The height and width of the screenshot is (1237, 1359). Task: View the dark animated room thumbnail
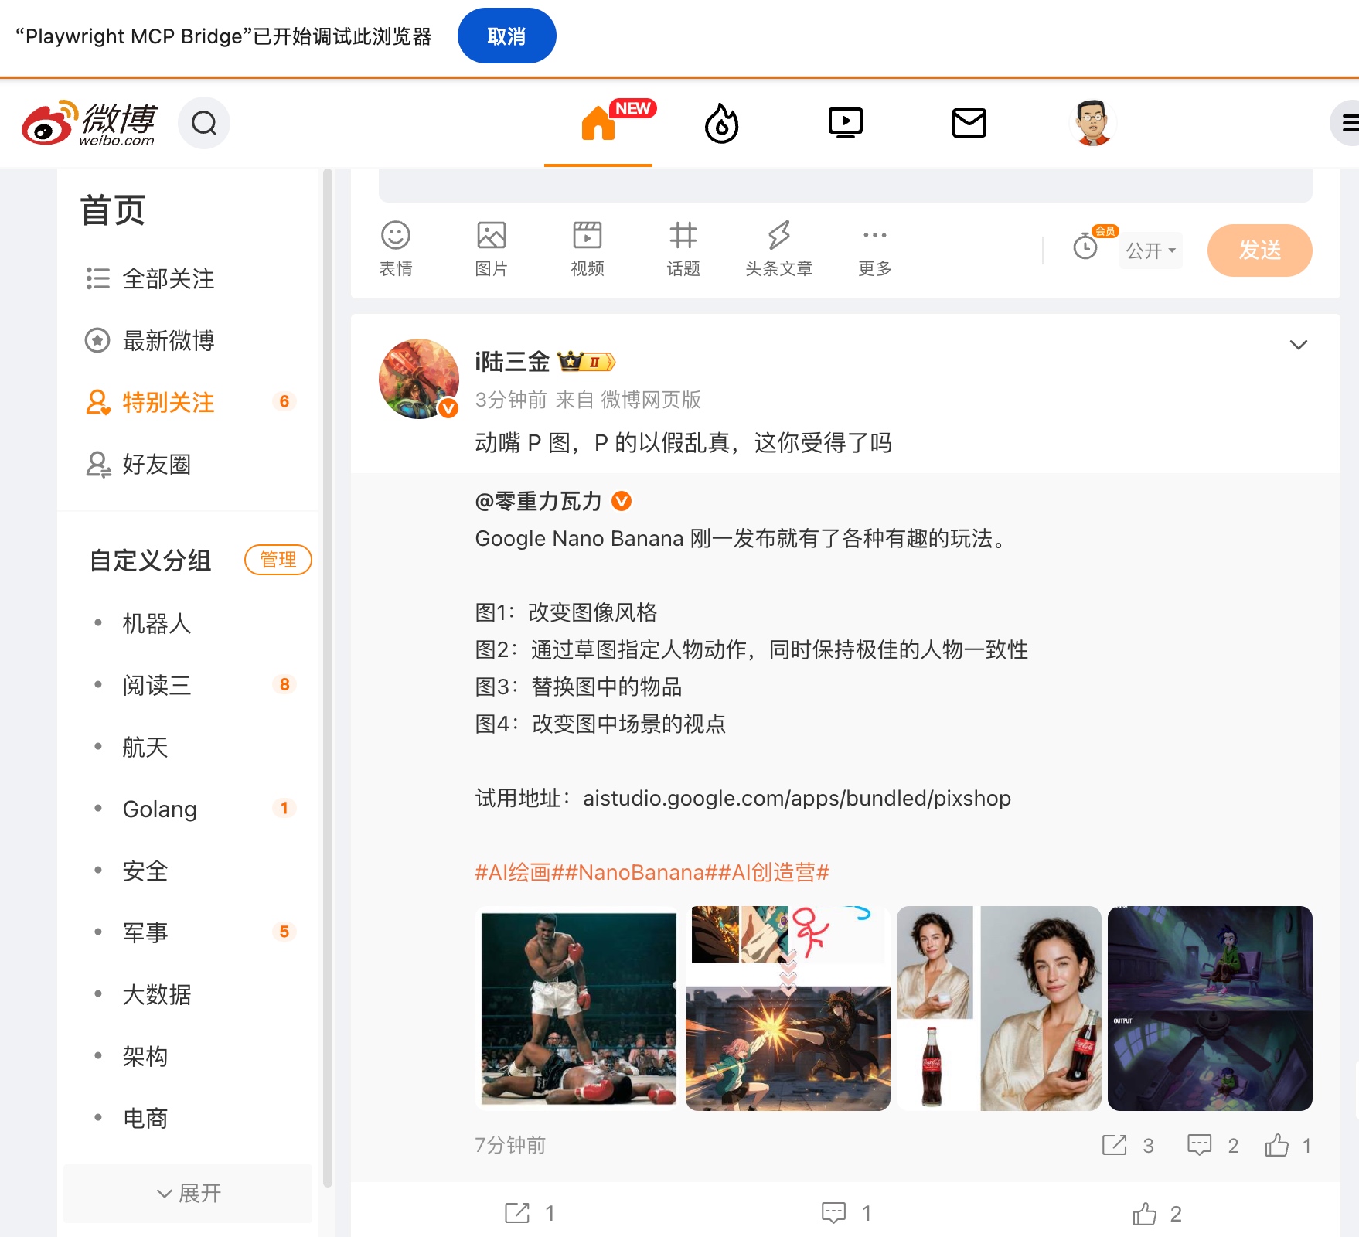click(1210, 1008)
